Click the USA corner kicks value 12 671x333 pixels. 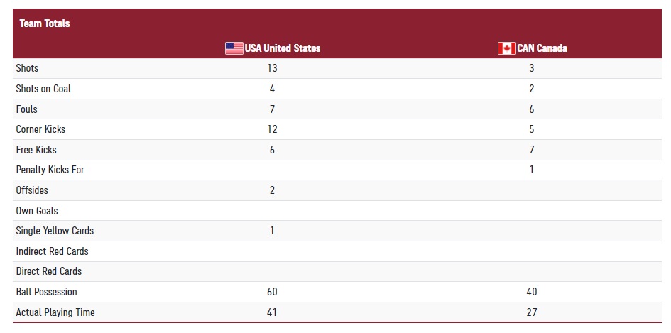272,129
